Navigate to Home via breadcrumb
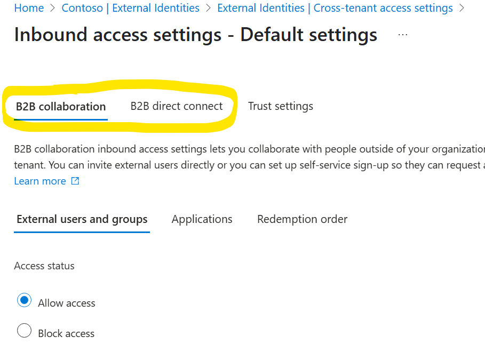The image size is (485, 352). click(29, 8)
